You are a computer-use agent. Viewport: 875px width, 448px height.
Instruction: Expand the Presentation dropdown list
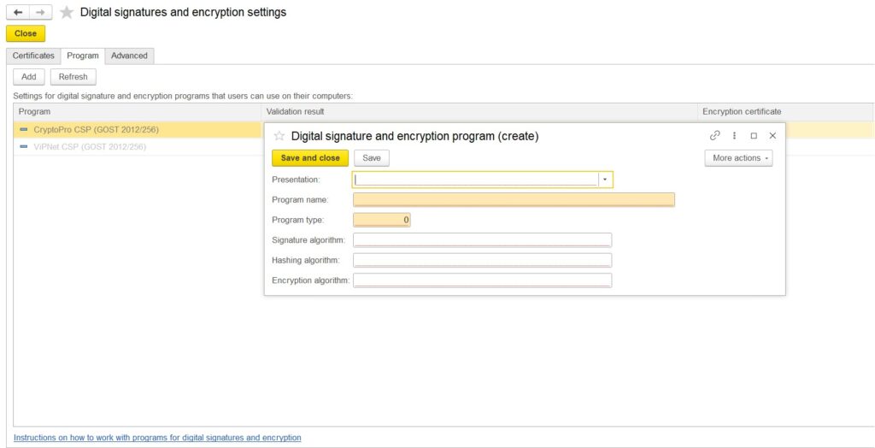(x=605, y=180)
